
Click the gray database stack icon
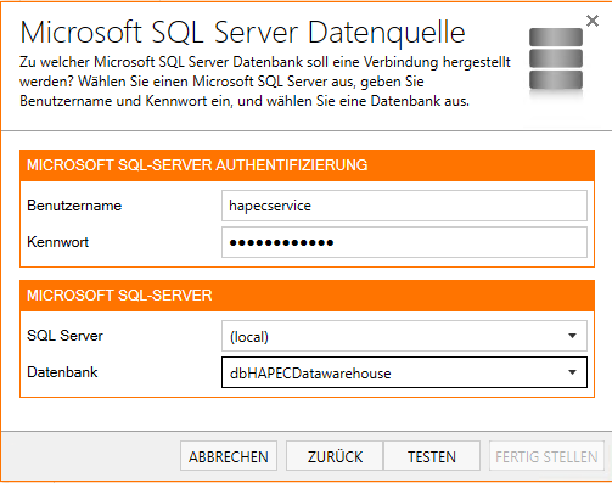[555, 59]
